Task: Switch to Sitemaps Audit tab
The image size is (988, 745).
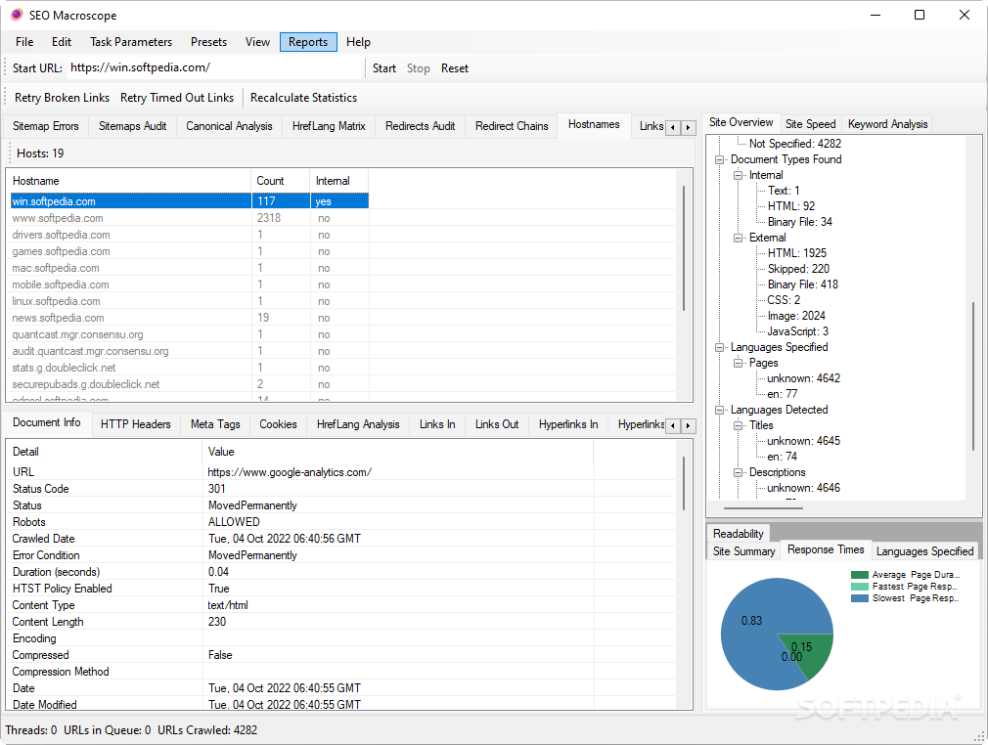Action: (x=132, y=126)
